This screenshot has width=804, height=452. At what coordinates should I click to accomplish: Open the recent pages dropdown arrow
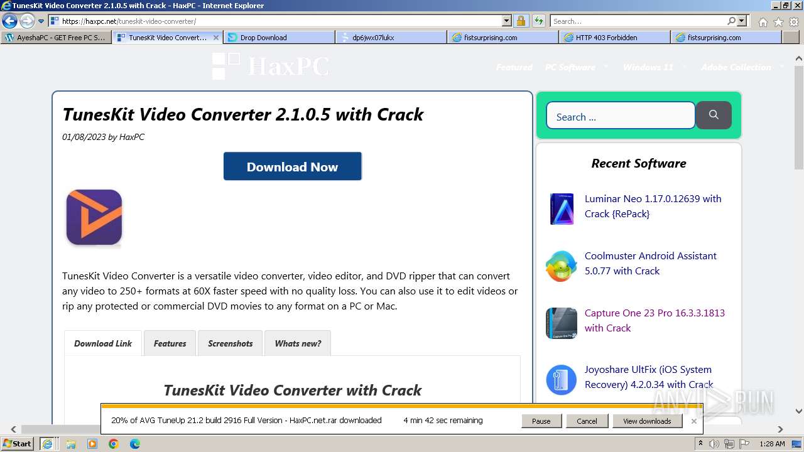(41, 21)
